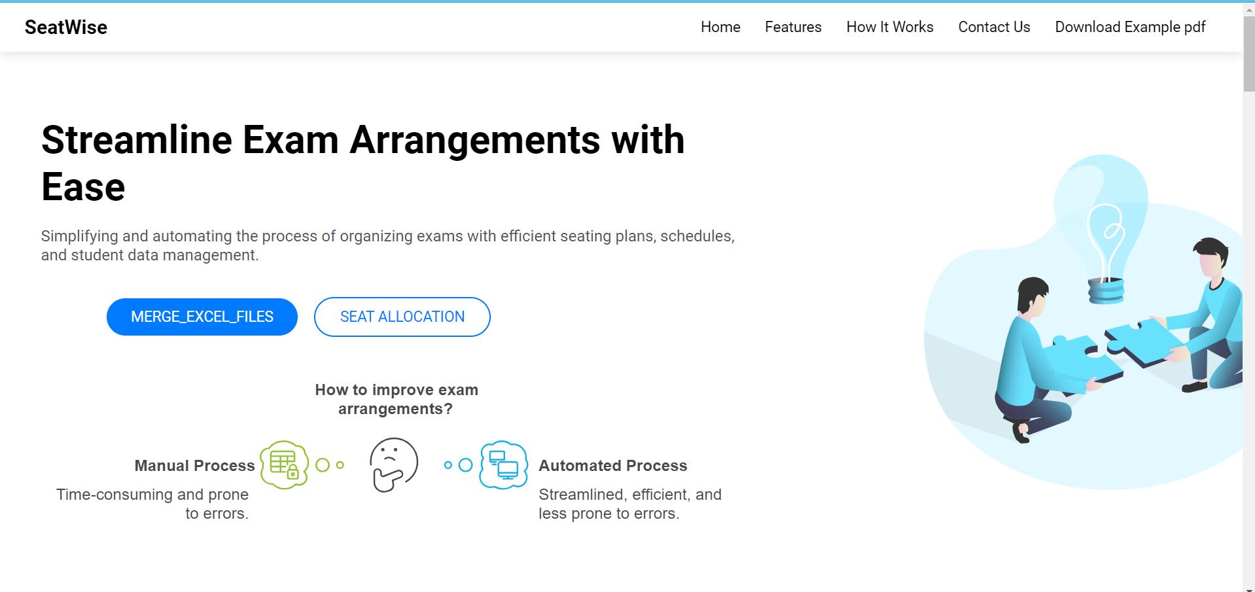The height and width of the screenshot is (592, 1255).
Task: Click the MERGE_EXCEL_FILES button
Action: point(202,317)
